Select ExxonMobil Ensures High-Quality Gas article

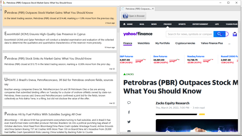click(x=60, y=40)
